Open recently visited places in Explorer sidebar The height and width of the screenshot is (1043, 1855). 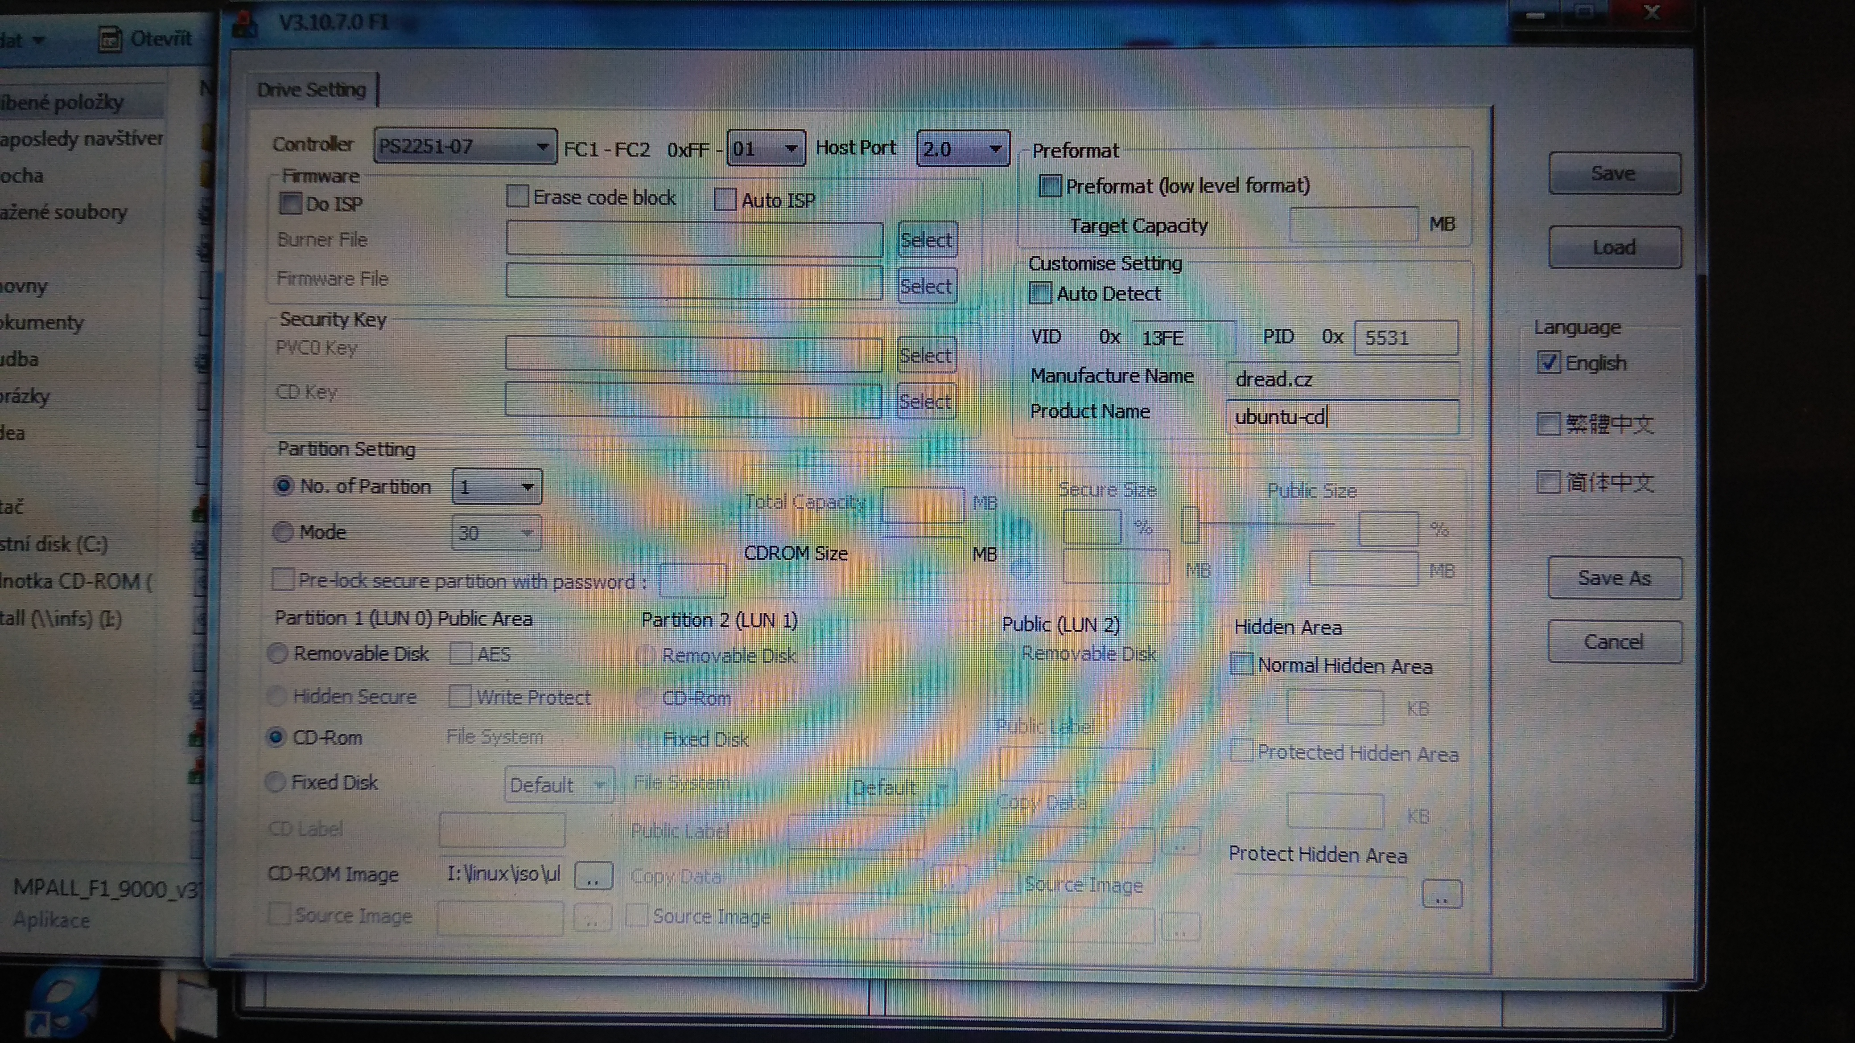coord(81,138)
